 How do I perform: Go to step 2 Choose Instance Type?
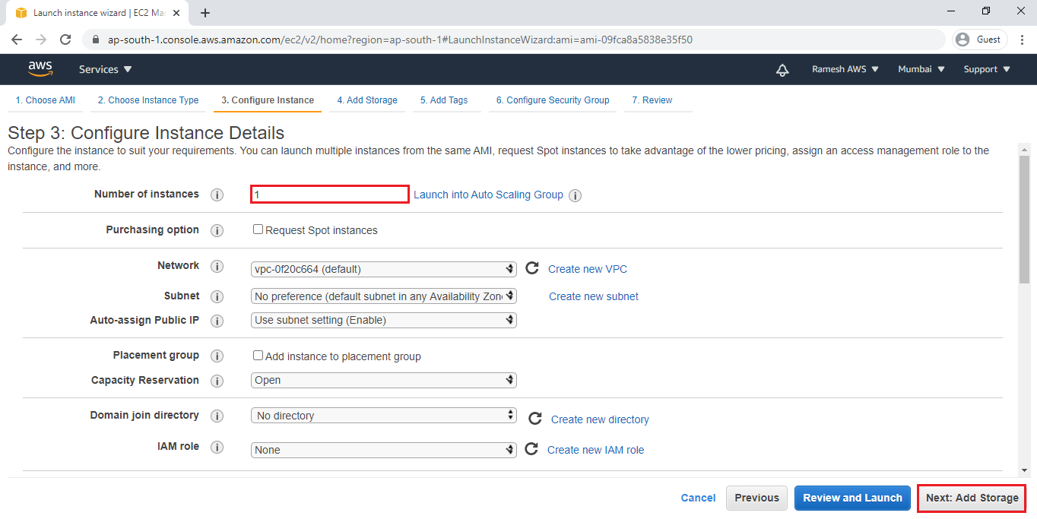148,100
